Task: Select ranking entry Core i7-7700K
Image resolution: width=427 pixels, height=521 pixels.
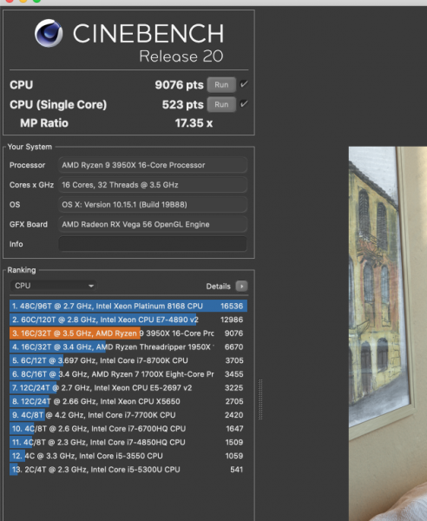Action: pos(128,415)
